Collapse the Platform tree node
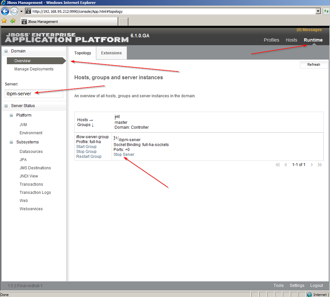The height and width of the screenshot is (297, 330). pyautogui.click(x=11, y=115)
